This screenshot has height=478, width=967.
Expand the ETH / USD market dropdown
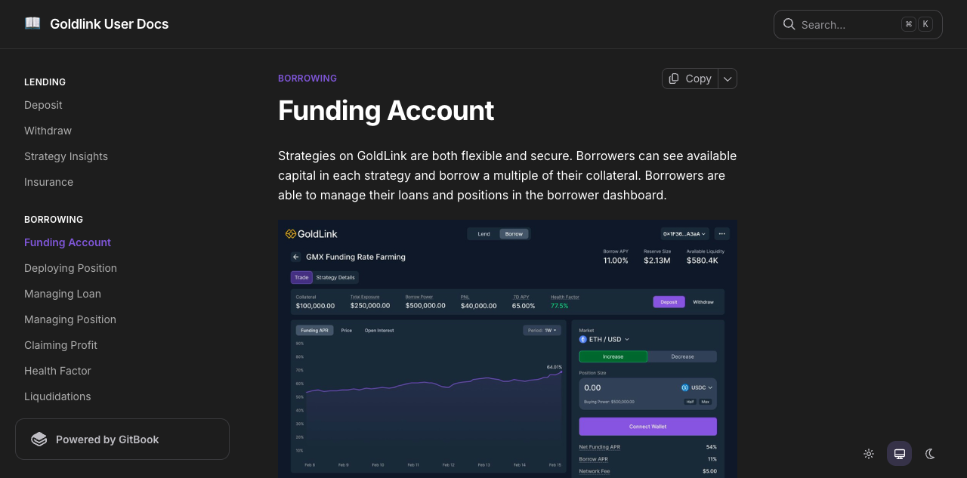click(x=604, y=339)
